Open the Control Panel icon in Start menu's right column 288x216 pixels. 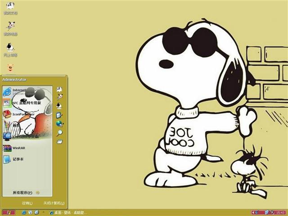(x=59, y=115)
